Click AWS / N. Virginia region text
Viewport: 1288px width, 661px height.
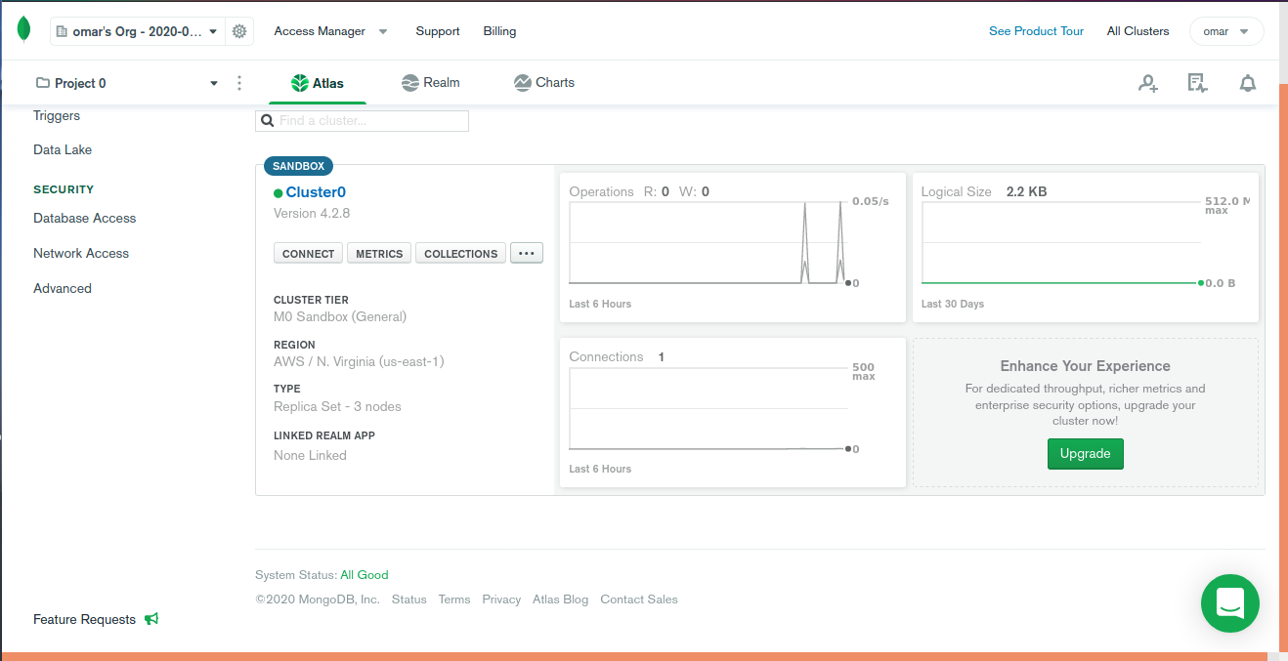359,361
